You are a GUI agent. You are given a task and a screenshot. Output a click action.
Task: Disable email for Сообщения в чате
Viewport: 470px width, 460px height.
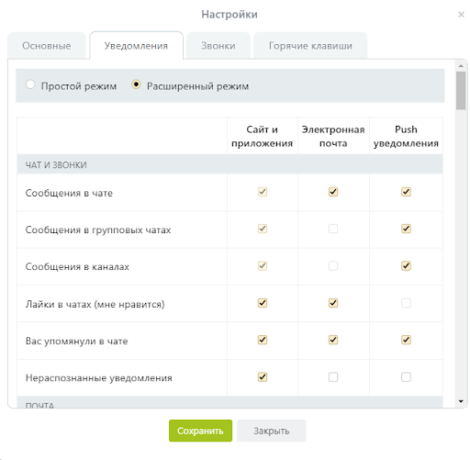[333, 192]
